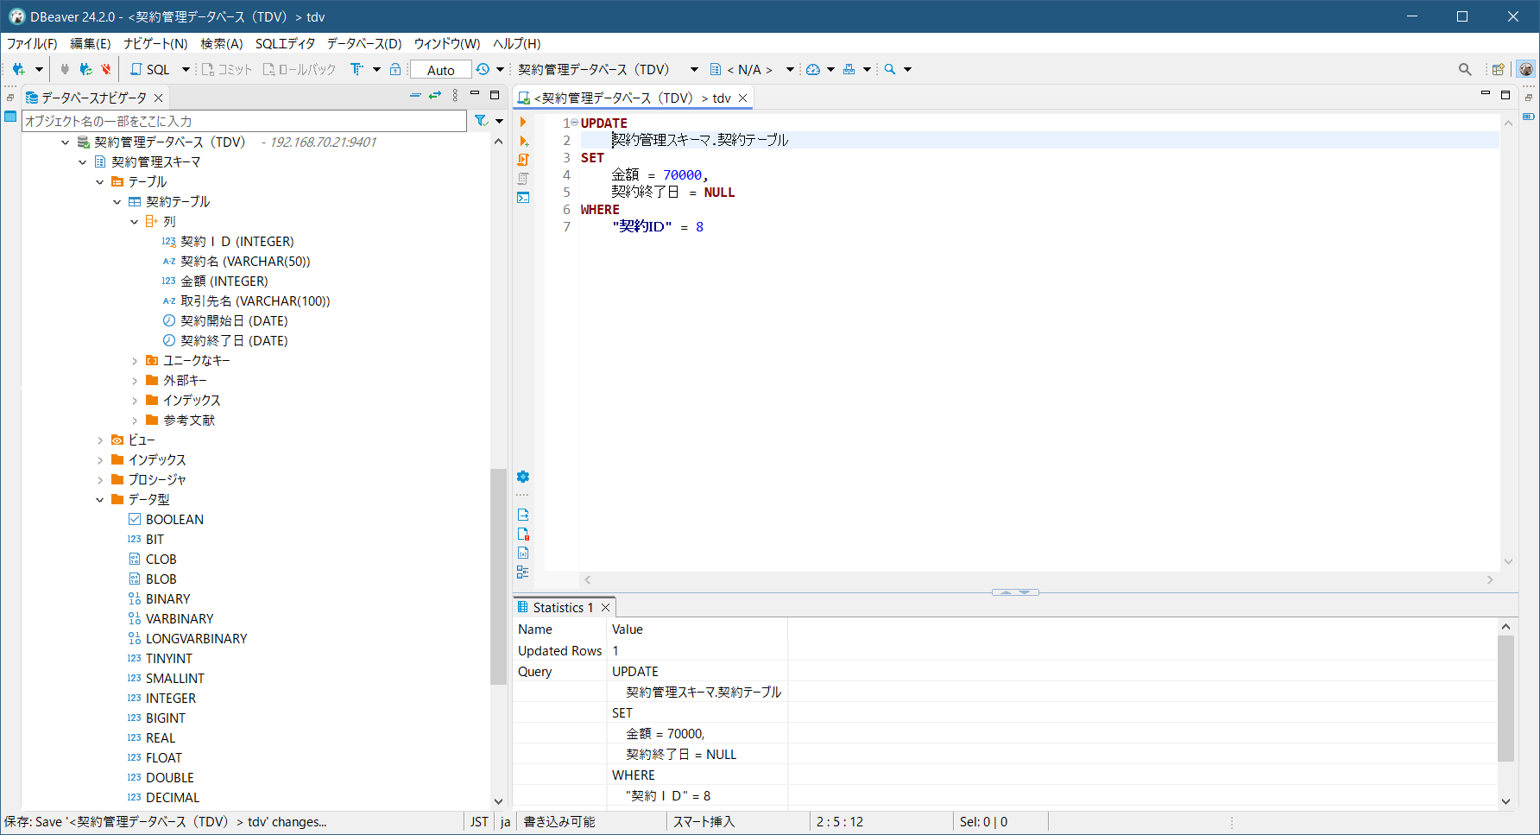
Task: Click the transaction mode icon
Action: click(357, 69)
